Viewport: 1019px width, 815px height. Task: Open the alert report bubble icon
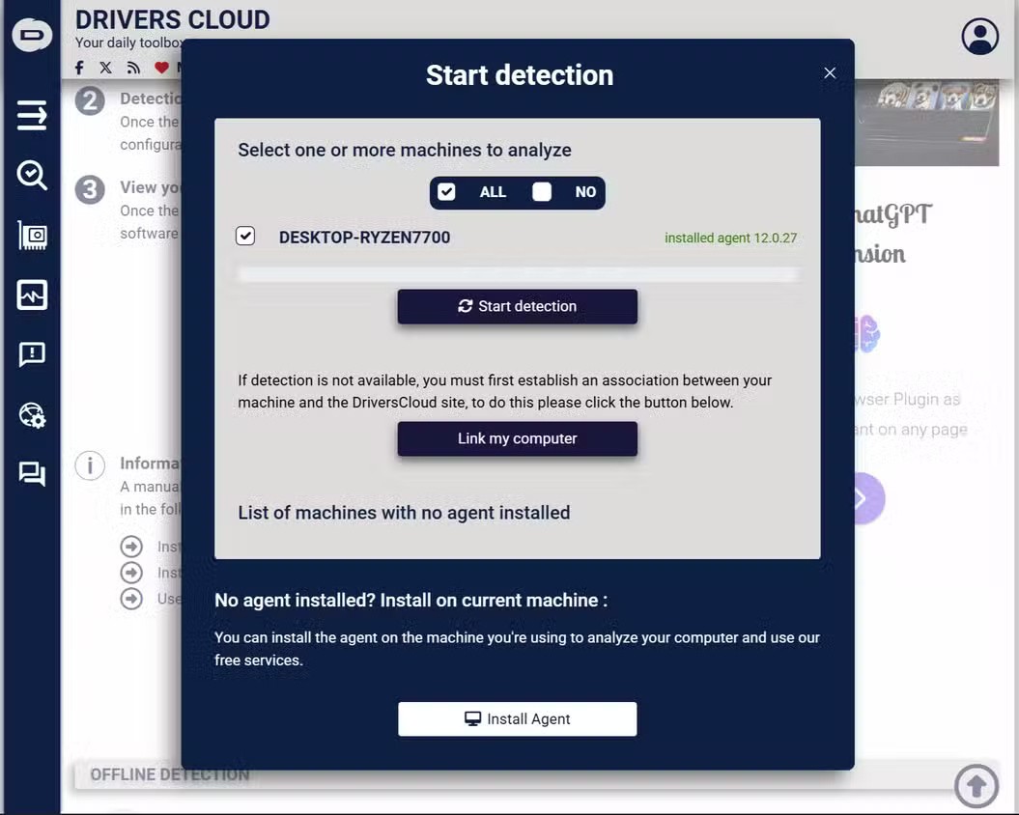coord(32,354)
